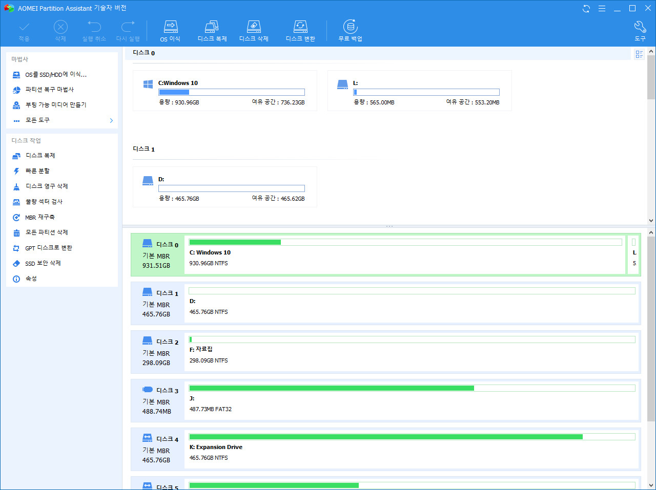This screenshot has height=490, width=656.
Task: Open the 디스크 삭제 toolbar tool
Action: 254,31
